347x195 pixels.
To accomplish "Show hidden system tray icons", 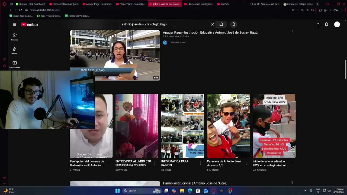I will (305, 191).
